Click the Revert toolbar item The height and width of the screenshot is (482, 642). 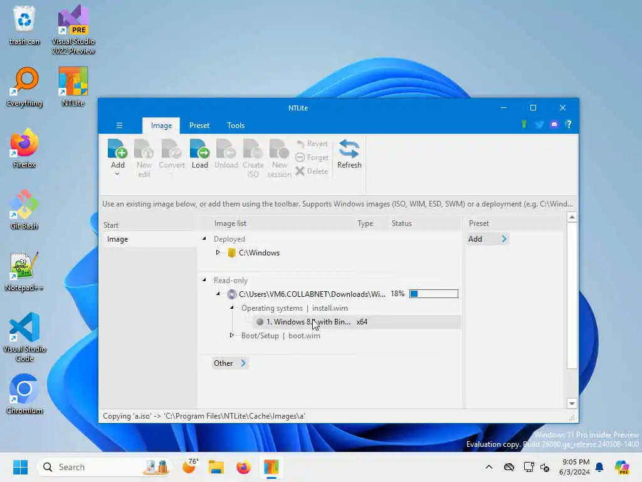tap(312, 144)
